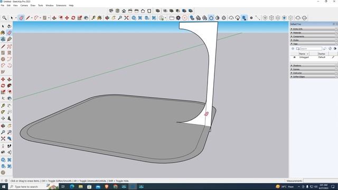Select the Rotate tool in top toolbar

[x=73, y=18]
